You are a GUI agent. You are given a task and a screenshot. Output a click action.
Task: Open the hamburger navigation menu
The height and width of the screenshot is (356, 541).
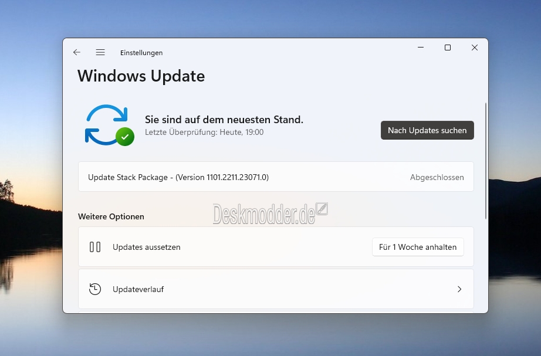click(100, 52)
